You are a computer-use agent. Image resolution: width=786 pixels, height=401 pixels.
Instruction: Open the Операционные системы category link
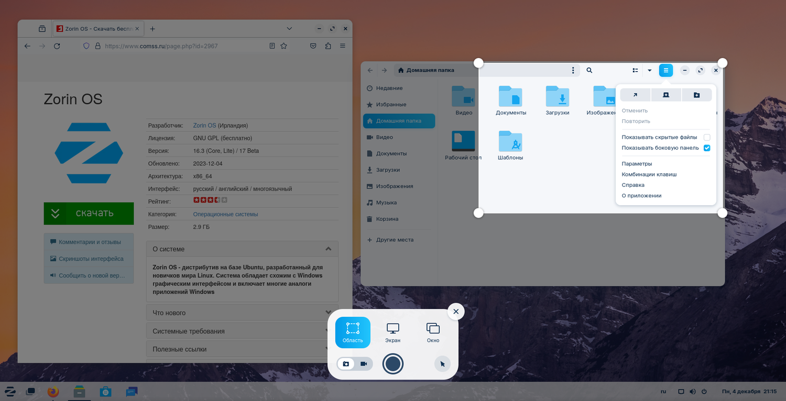click(225, 214)
